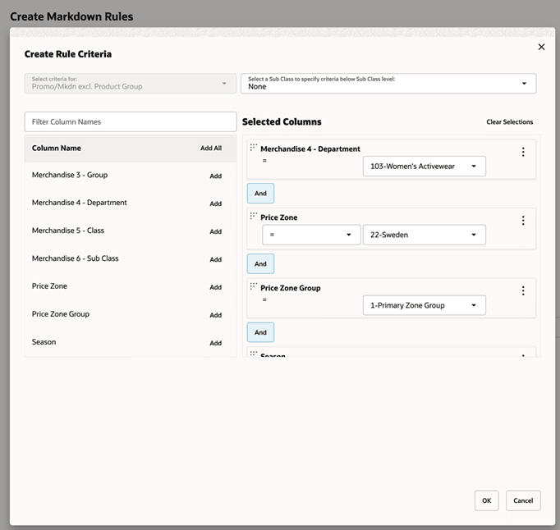Viewport: 560px width, 530px height.
Task: Grab drag handle of Price Zone card
Action: point(253,216)
